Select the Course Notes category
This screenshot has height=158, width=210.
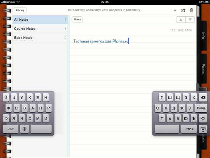point(40,29)
